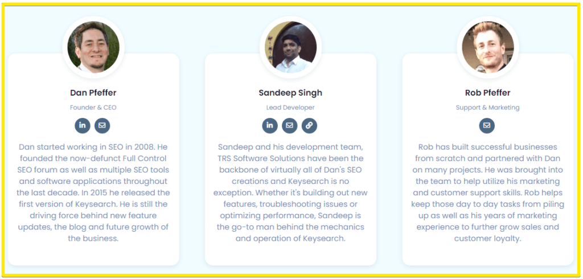Click the bio paragraph starting 'Rob has built'
The image size is (583, 279).
point(488,192)
